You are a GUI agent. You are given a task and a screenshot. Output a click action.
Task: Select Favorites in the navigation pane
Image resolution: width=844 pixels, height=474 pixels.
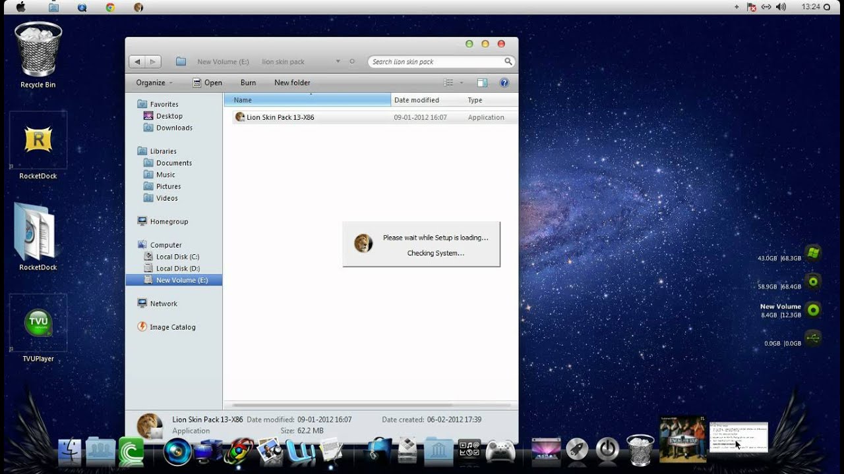pyautogui.click(x=164, y=104)
